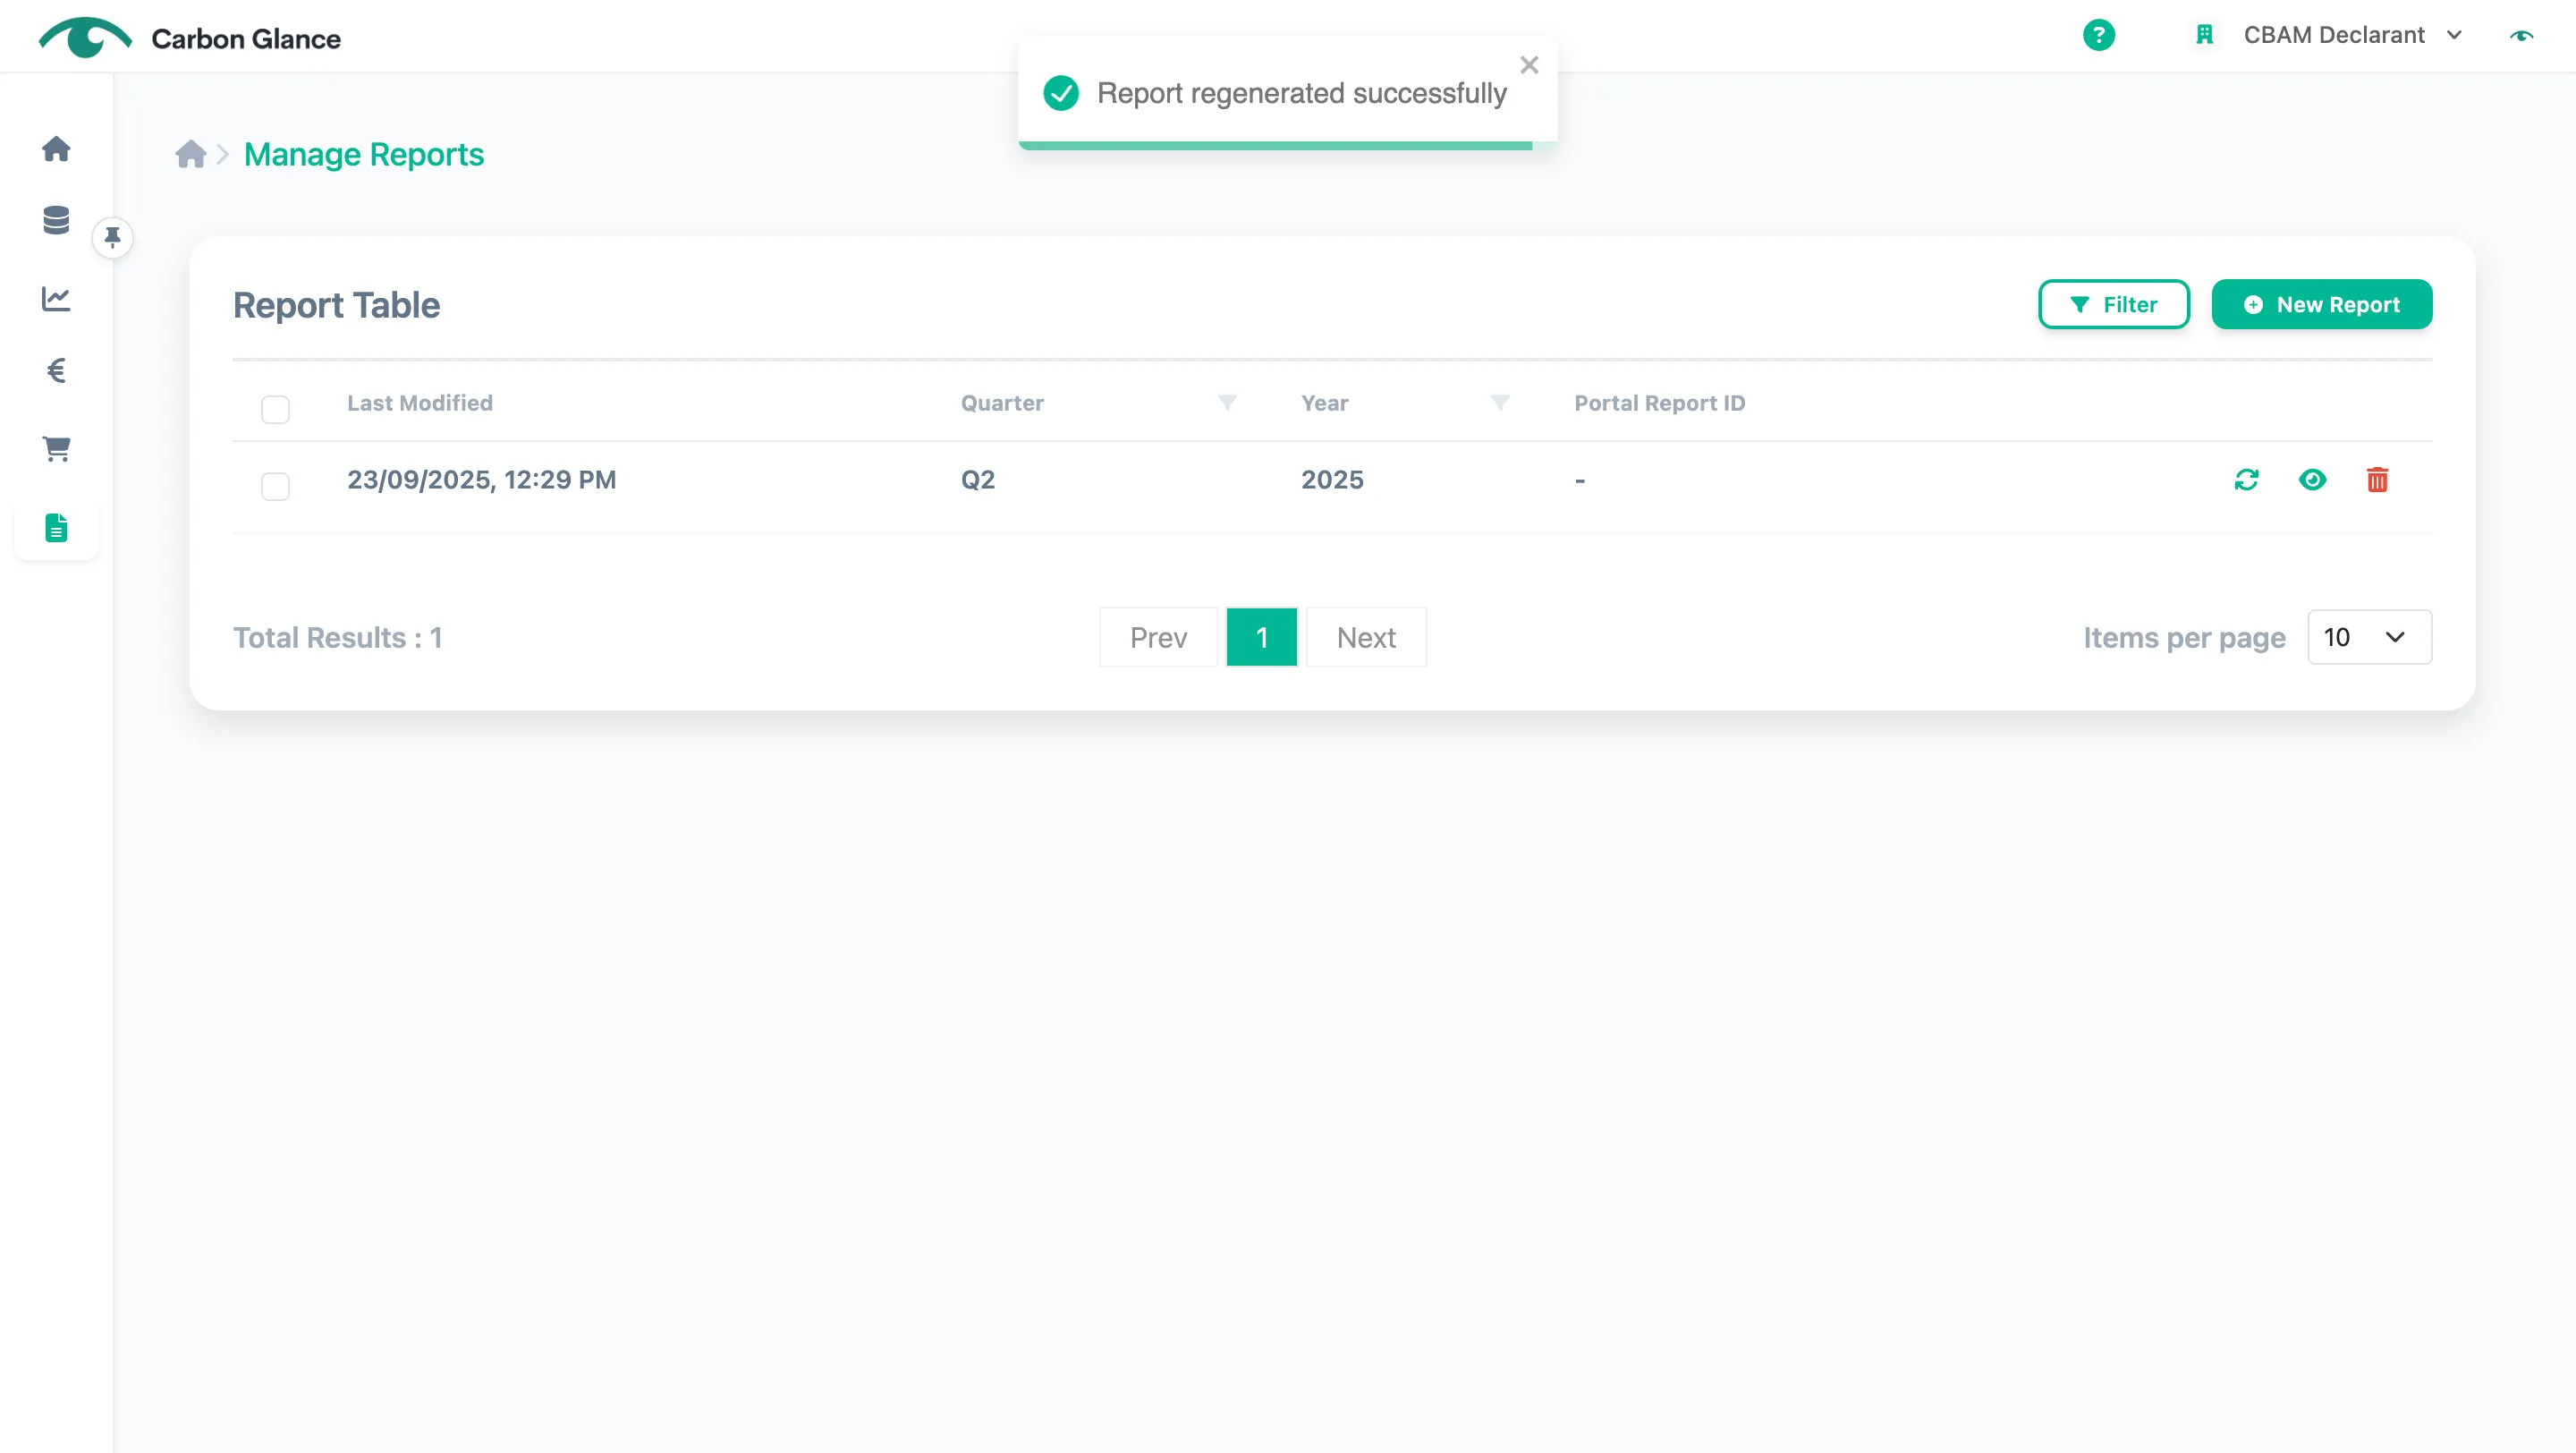Viewport: 2576px width, 1453px height.
Task: Select page 1 in pagination
Action: click(1261, 637)
